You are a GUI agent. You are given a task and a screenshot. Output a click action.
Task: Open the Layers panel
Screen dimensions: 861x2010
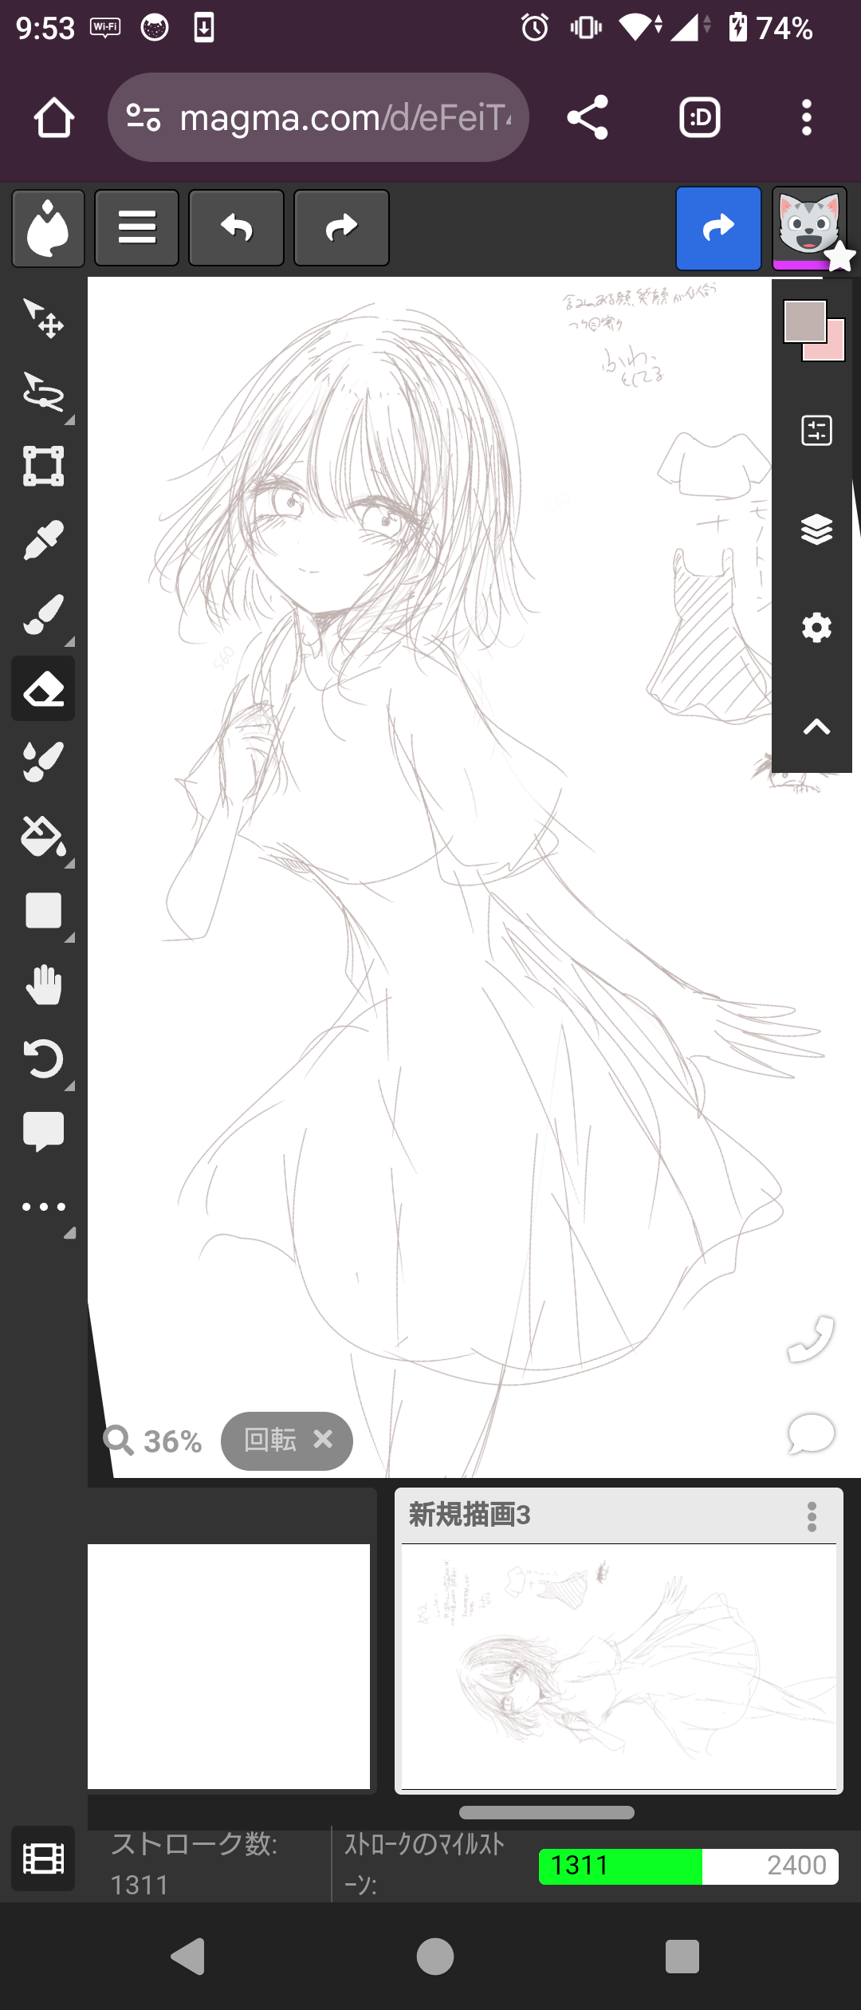tap(816, 530)
